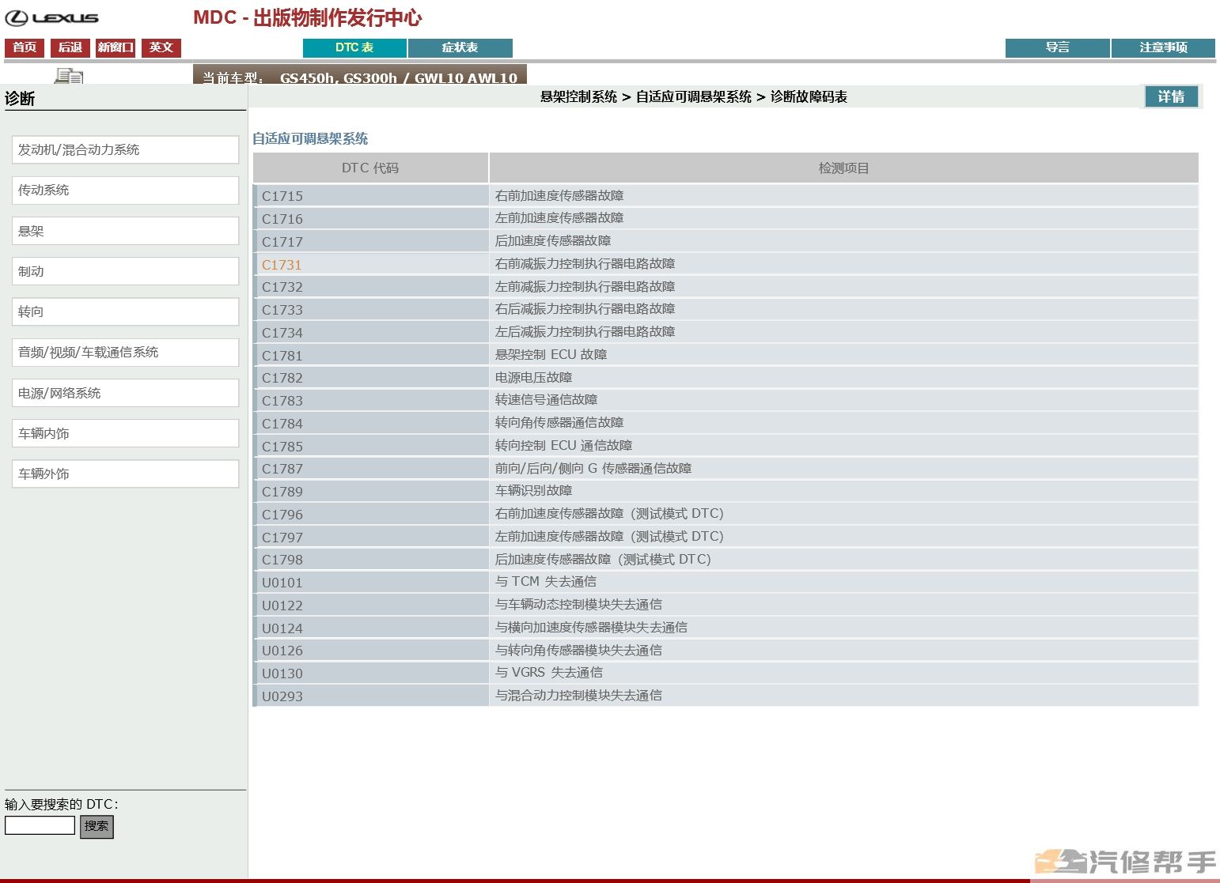Switch to the 症状表 tab
1220x883 pixels.
pos(460,47)
